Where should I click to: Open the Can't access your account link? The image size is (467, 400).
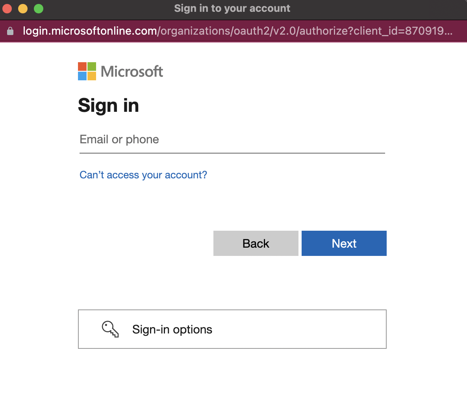point(143,175)
